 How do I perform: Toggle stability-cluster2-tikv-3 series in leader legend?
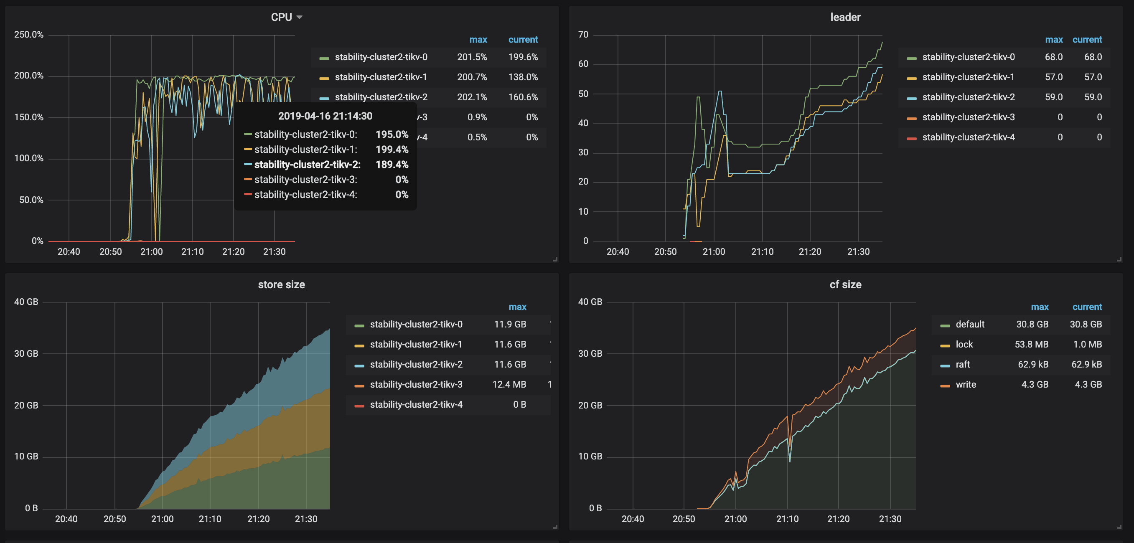pos(968,117)
